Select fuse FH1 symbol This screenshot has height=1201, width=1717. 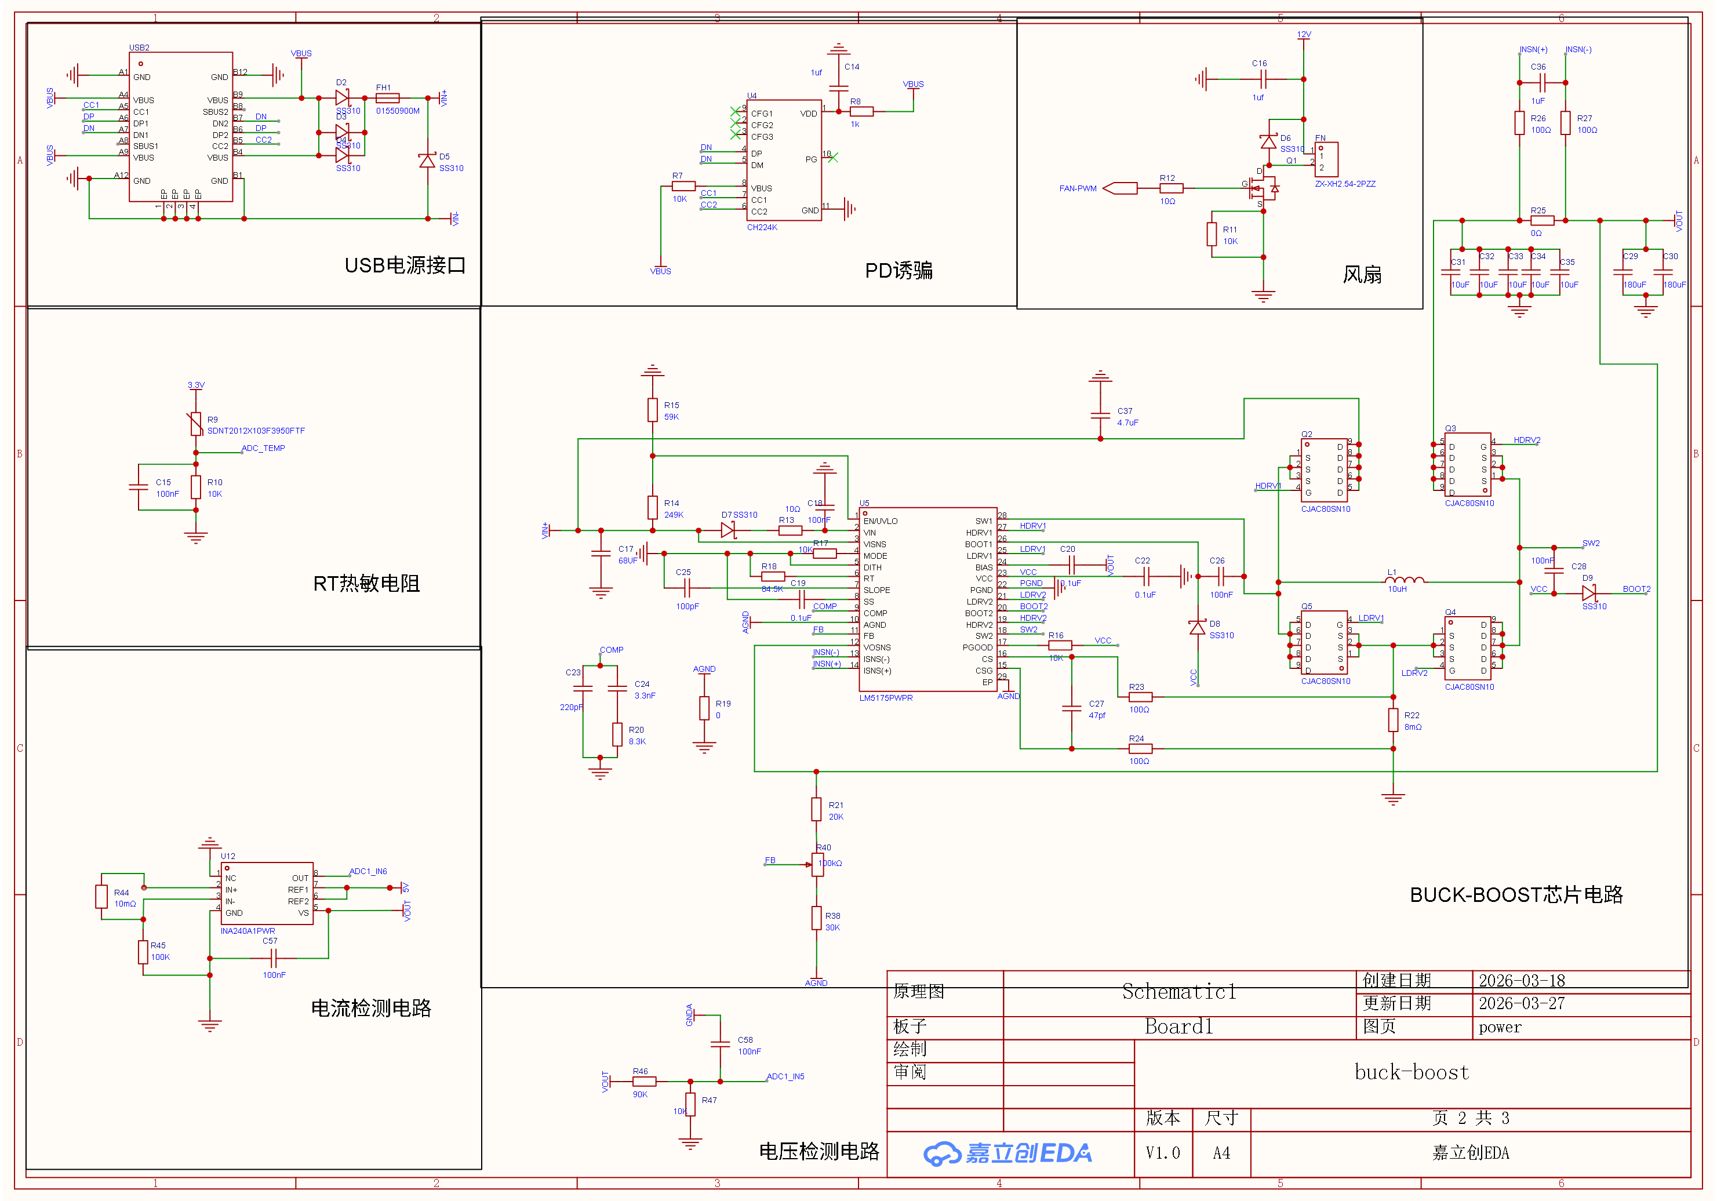tap(387, 98)
